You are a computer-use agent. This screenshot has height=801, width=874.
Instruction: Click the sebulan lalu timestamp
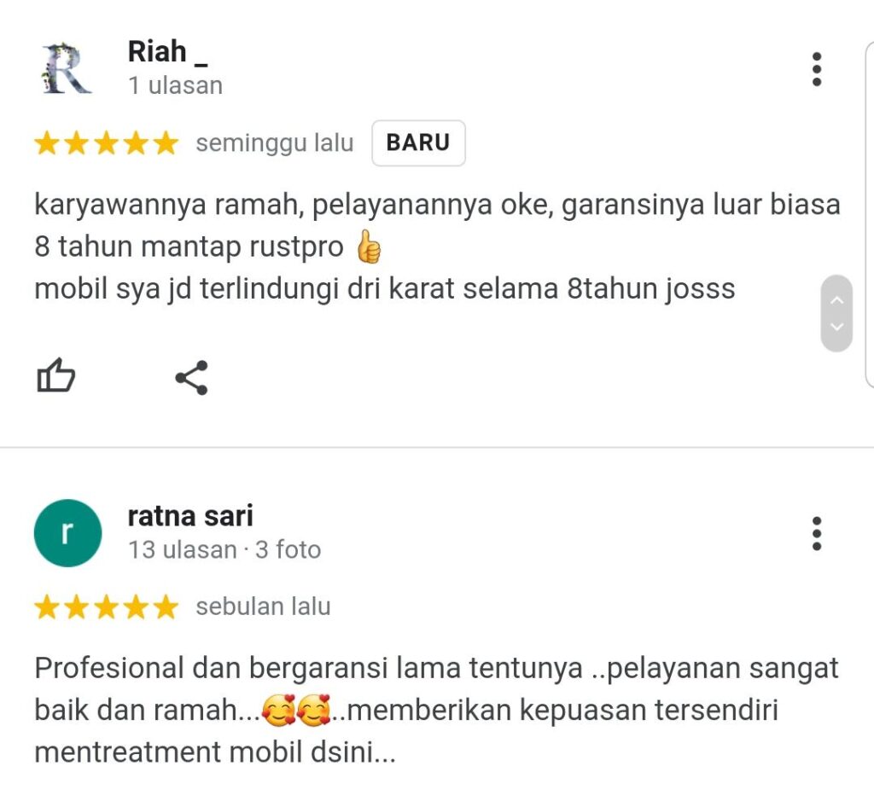[263, 607]
